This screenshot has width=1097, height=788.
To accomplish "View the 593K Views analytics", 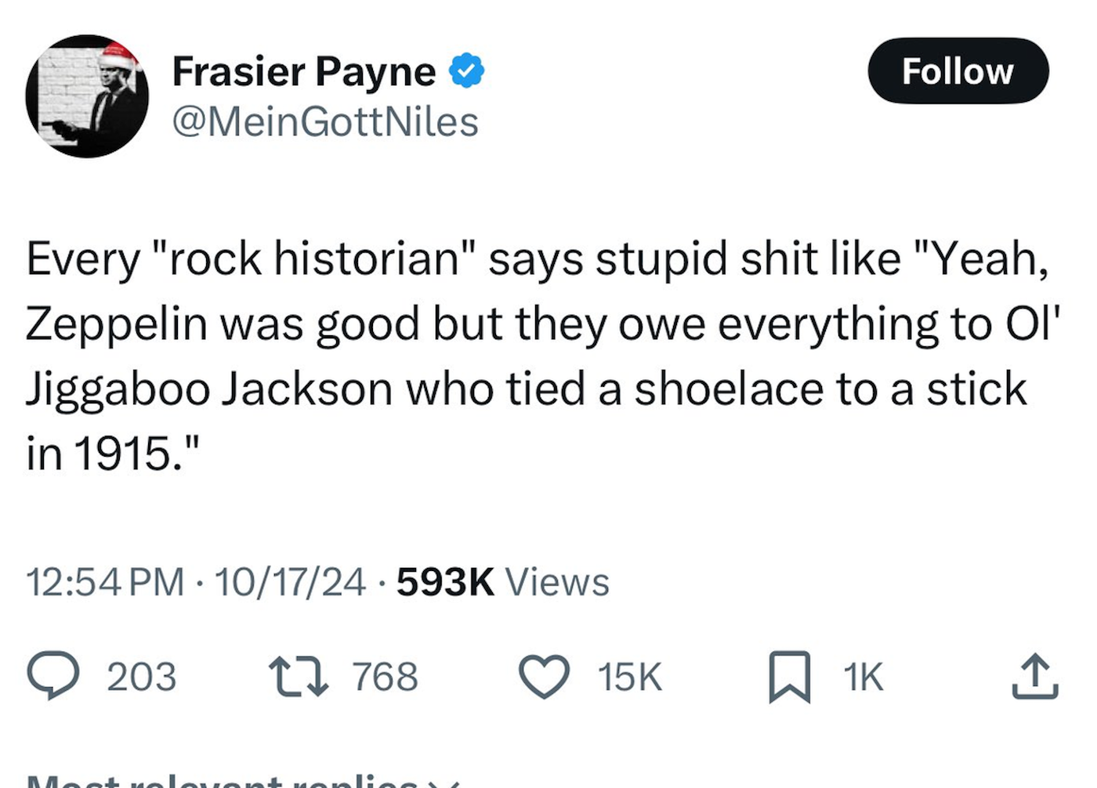I will click(x=502, y=582).
